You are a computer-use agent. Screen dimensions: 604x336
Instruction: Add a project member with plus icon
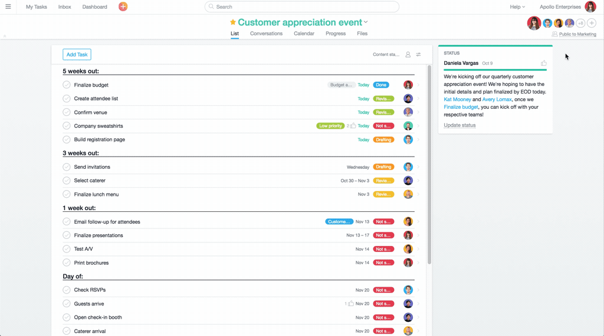point(591,23)
